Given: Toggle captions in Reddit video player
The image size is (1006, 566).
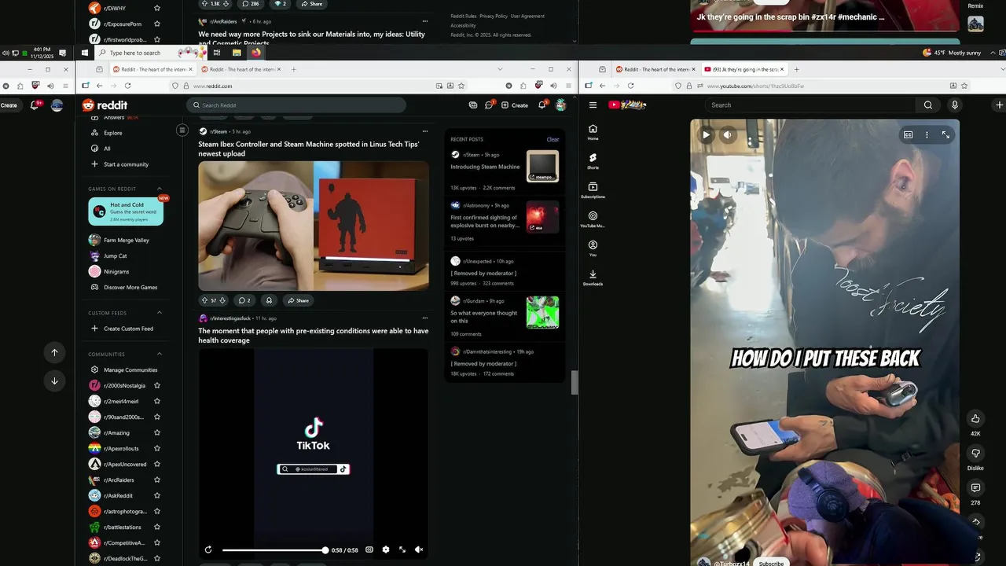Looking at the screenshot, I should click(369, 549).
